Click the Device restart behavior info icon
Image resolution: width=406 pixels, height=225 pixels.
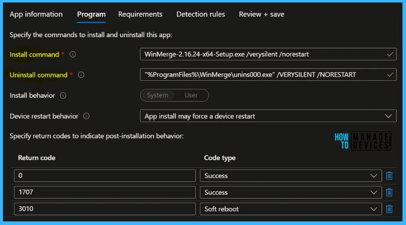(x=86, y=116)
